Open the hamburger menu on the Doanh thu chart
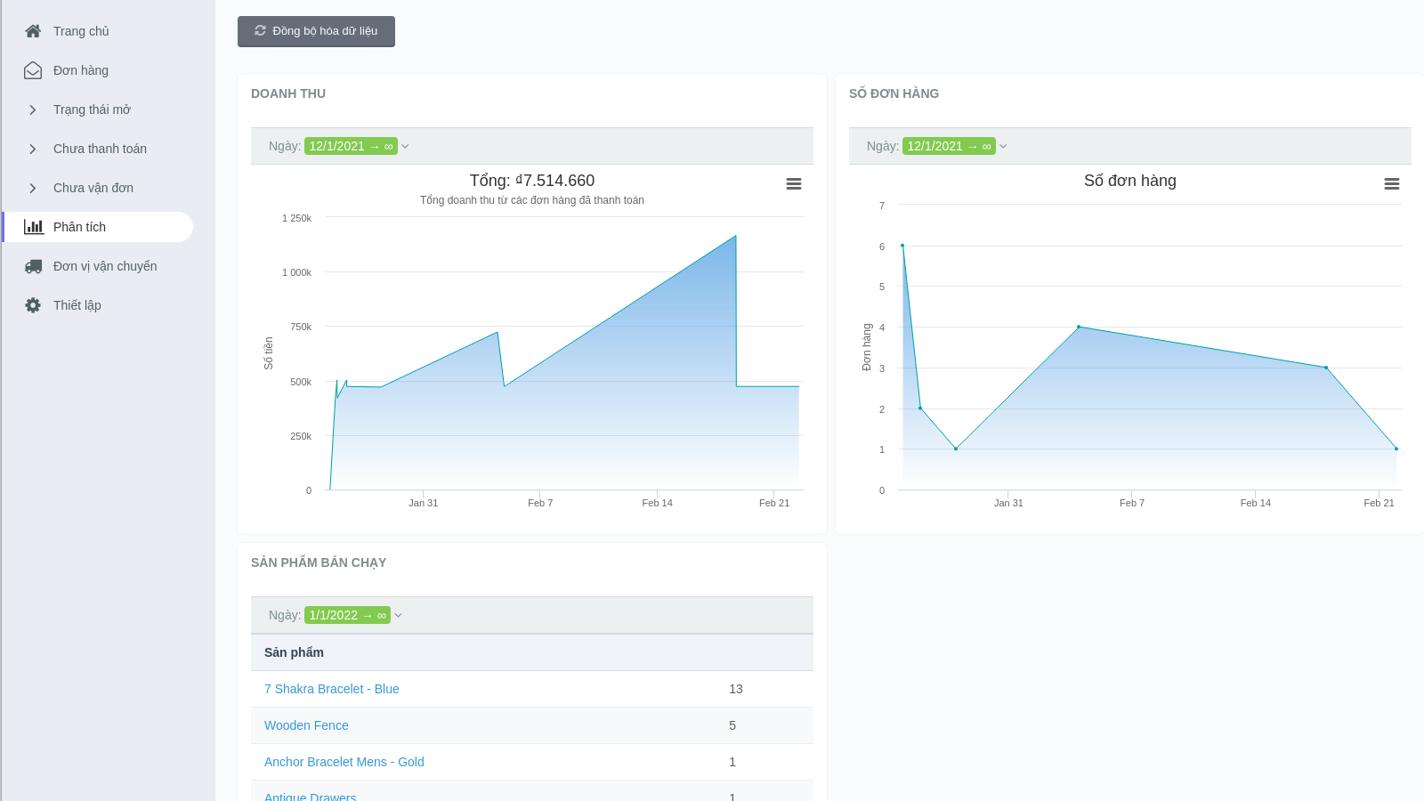 pos(794,184)
